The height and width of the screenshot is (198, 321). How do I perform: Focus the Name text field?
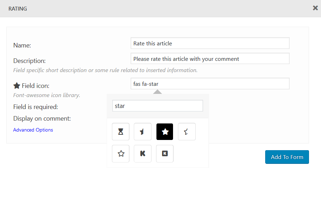[210, 43]
